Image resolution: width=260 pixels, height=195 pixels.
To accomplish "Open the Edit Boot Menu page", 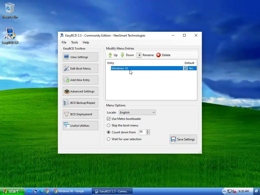I will 80,69.
